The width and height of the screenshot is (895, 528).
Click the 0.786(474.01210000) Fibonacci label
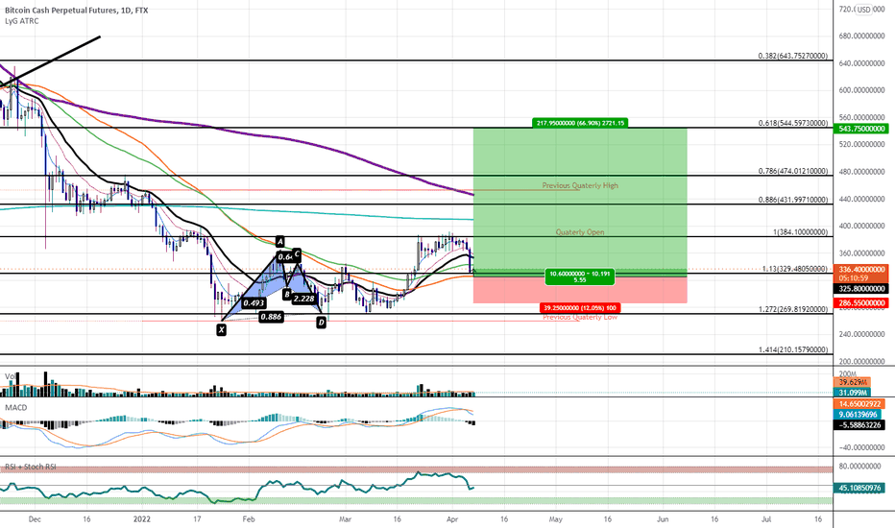tap(793, 171)
